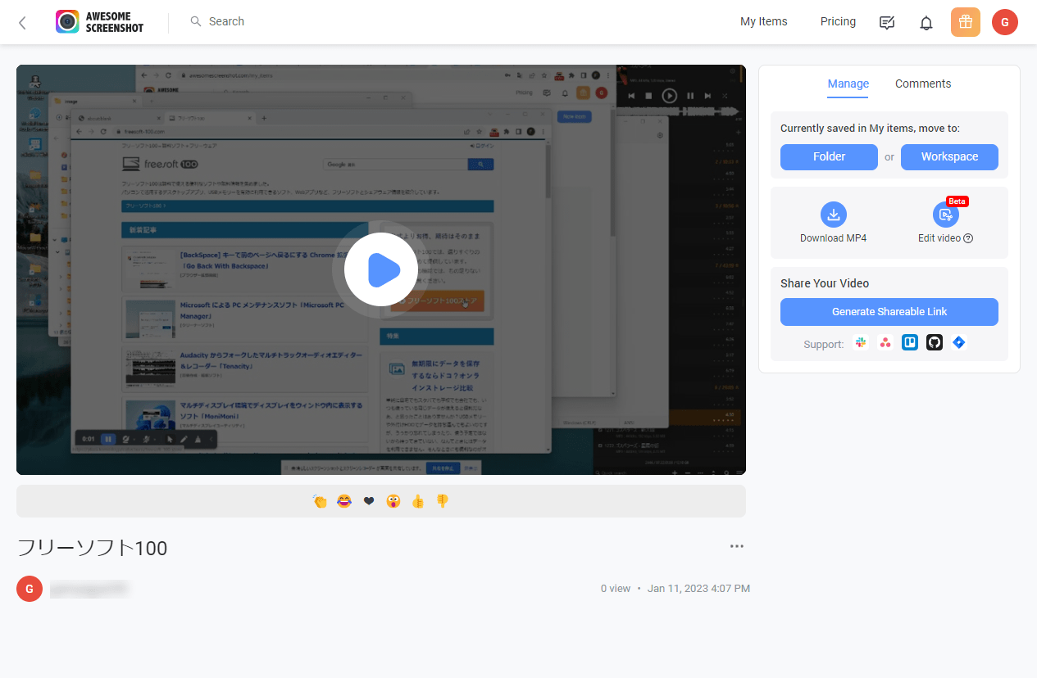1037x678 pixels.
Task: Open the Edit video beta tool
Action: pyautogui.click(x=945, y=223)
